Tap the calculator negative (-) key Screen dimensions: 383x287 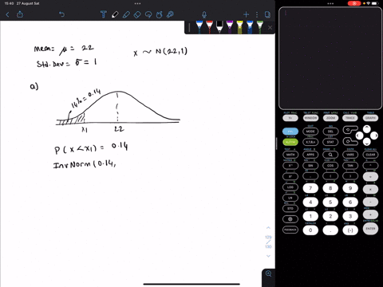click(350, 230)
